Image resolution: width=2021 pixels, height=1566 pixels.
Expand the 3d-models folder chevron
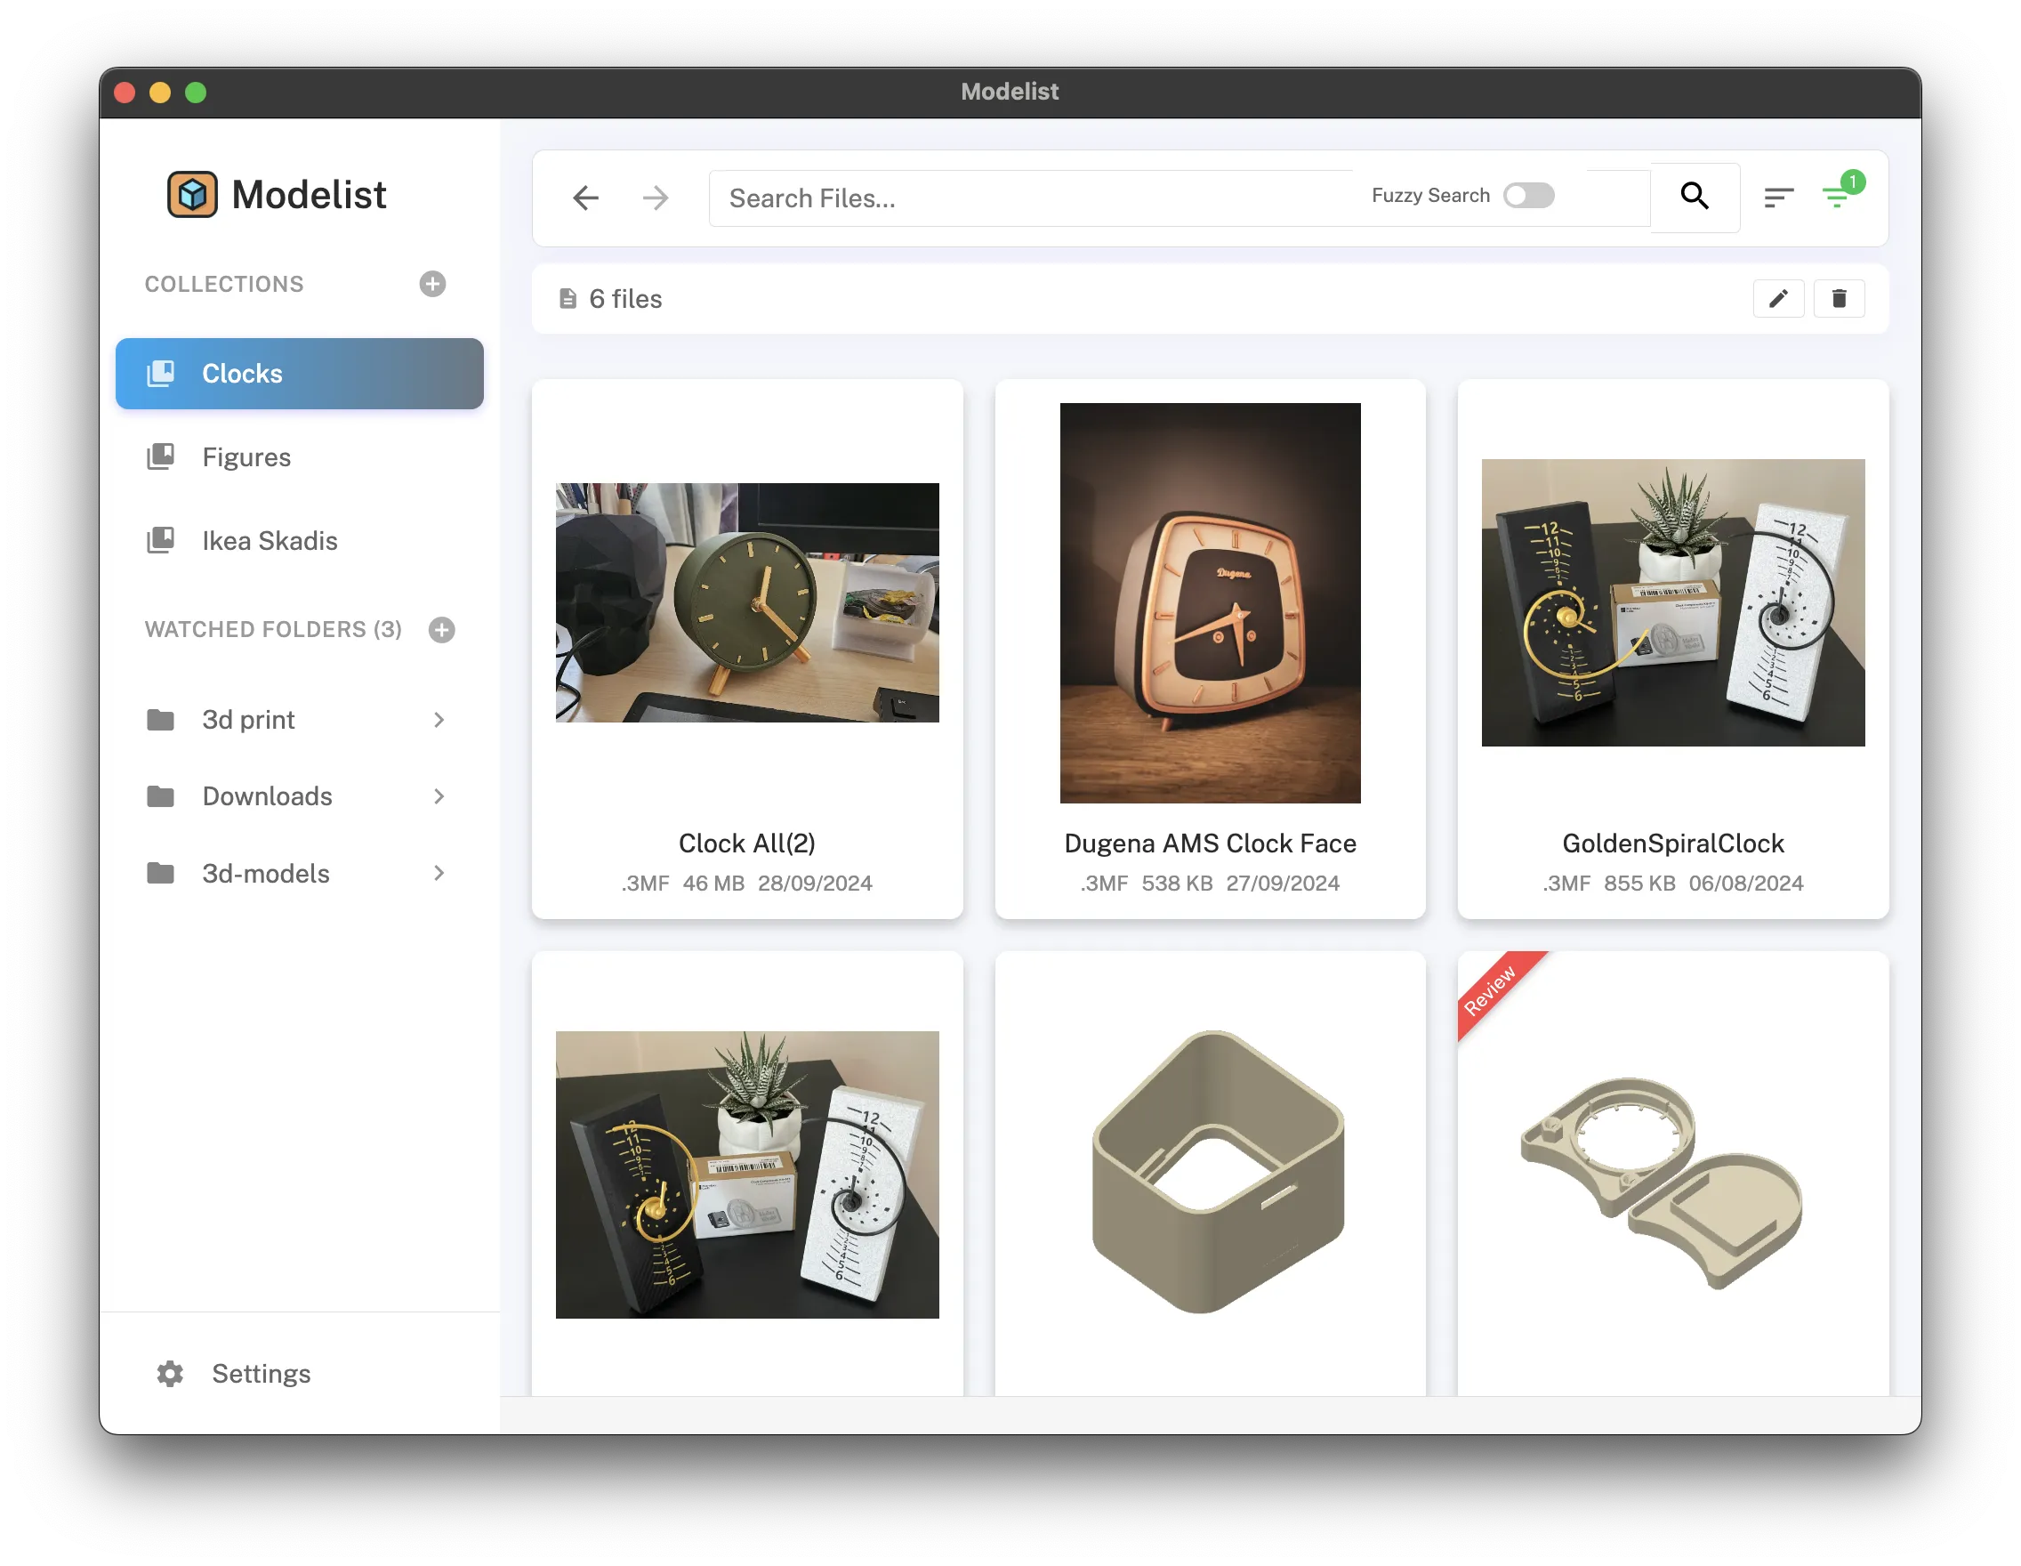[x=439, y=874]
